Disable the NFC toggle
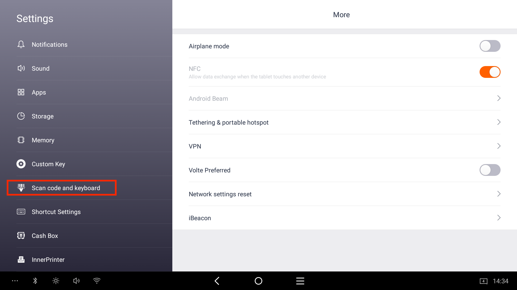The height and width of the screenshot is (290, 517). coord(490,72)
